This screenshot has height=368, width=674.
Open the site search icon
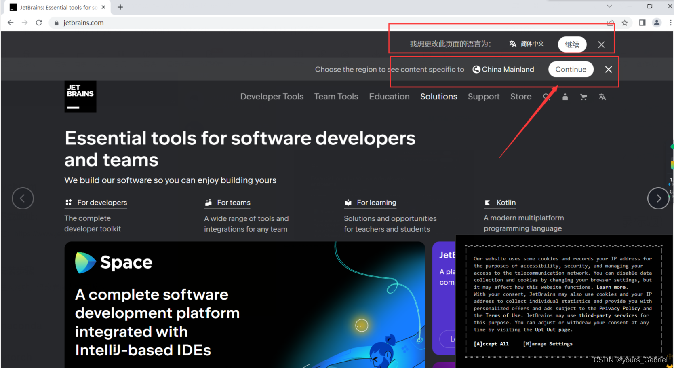(546, 97)
